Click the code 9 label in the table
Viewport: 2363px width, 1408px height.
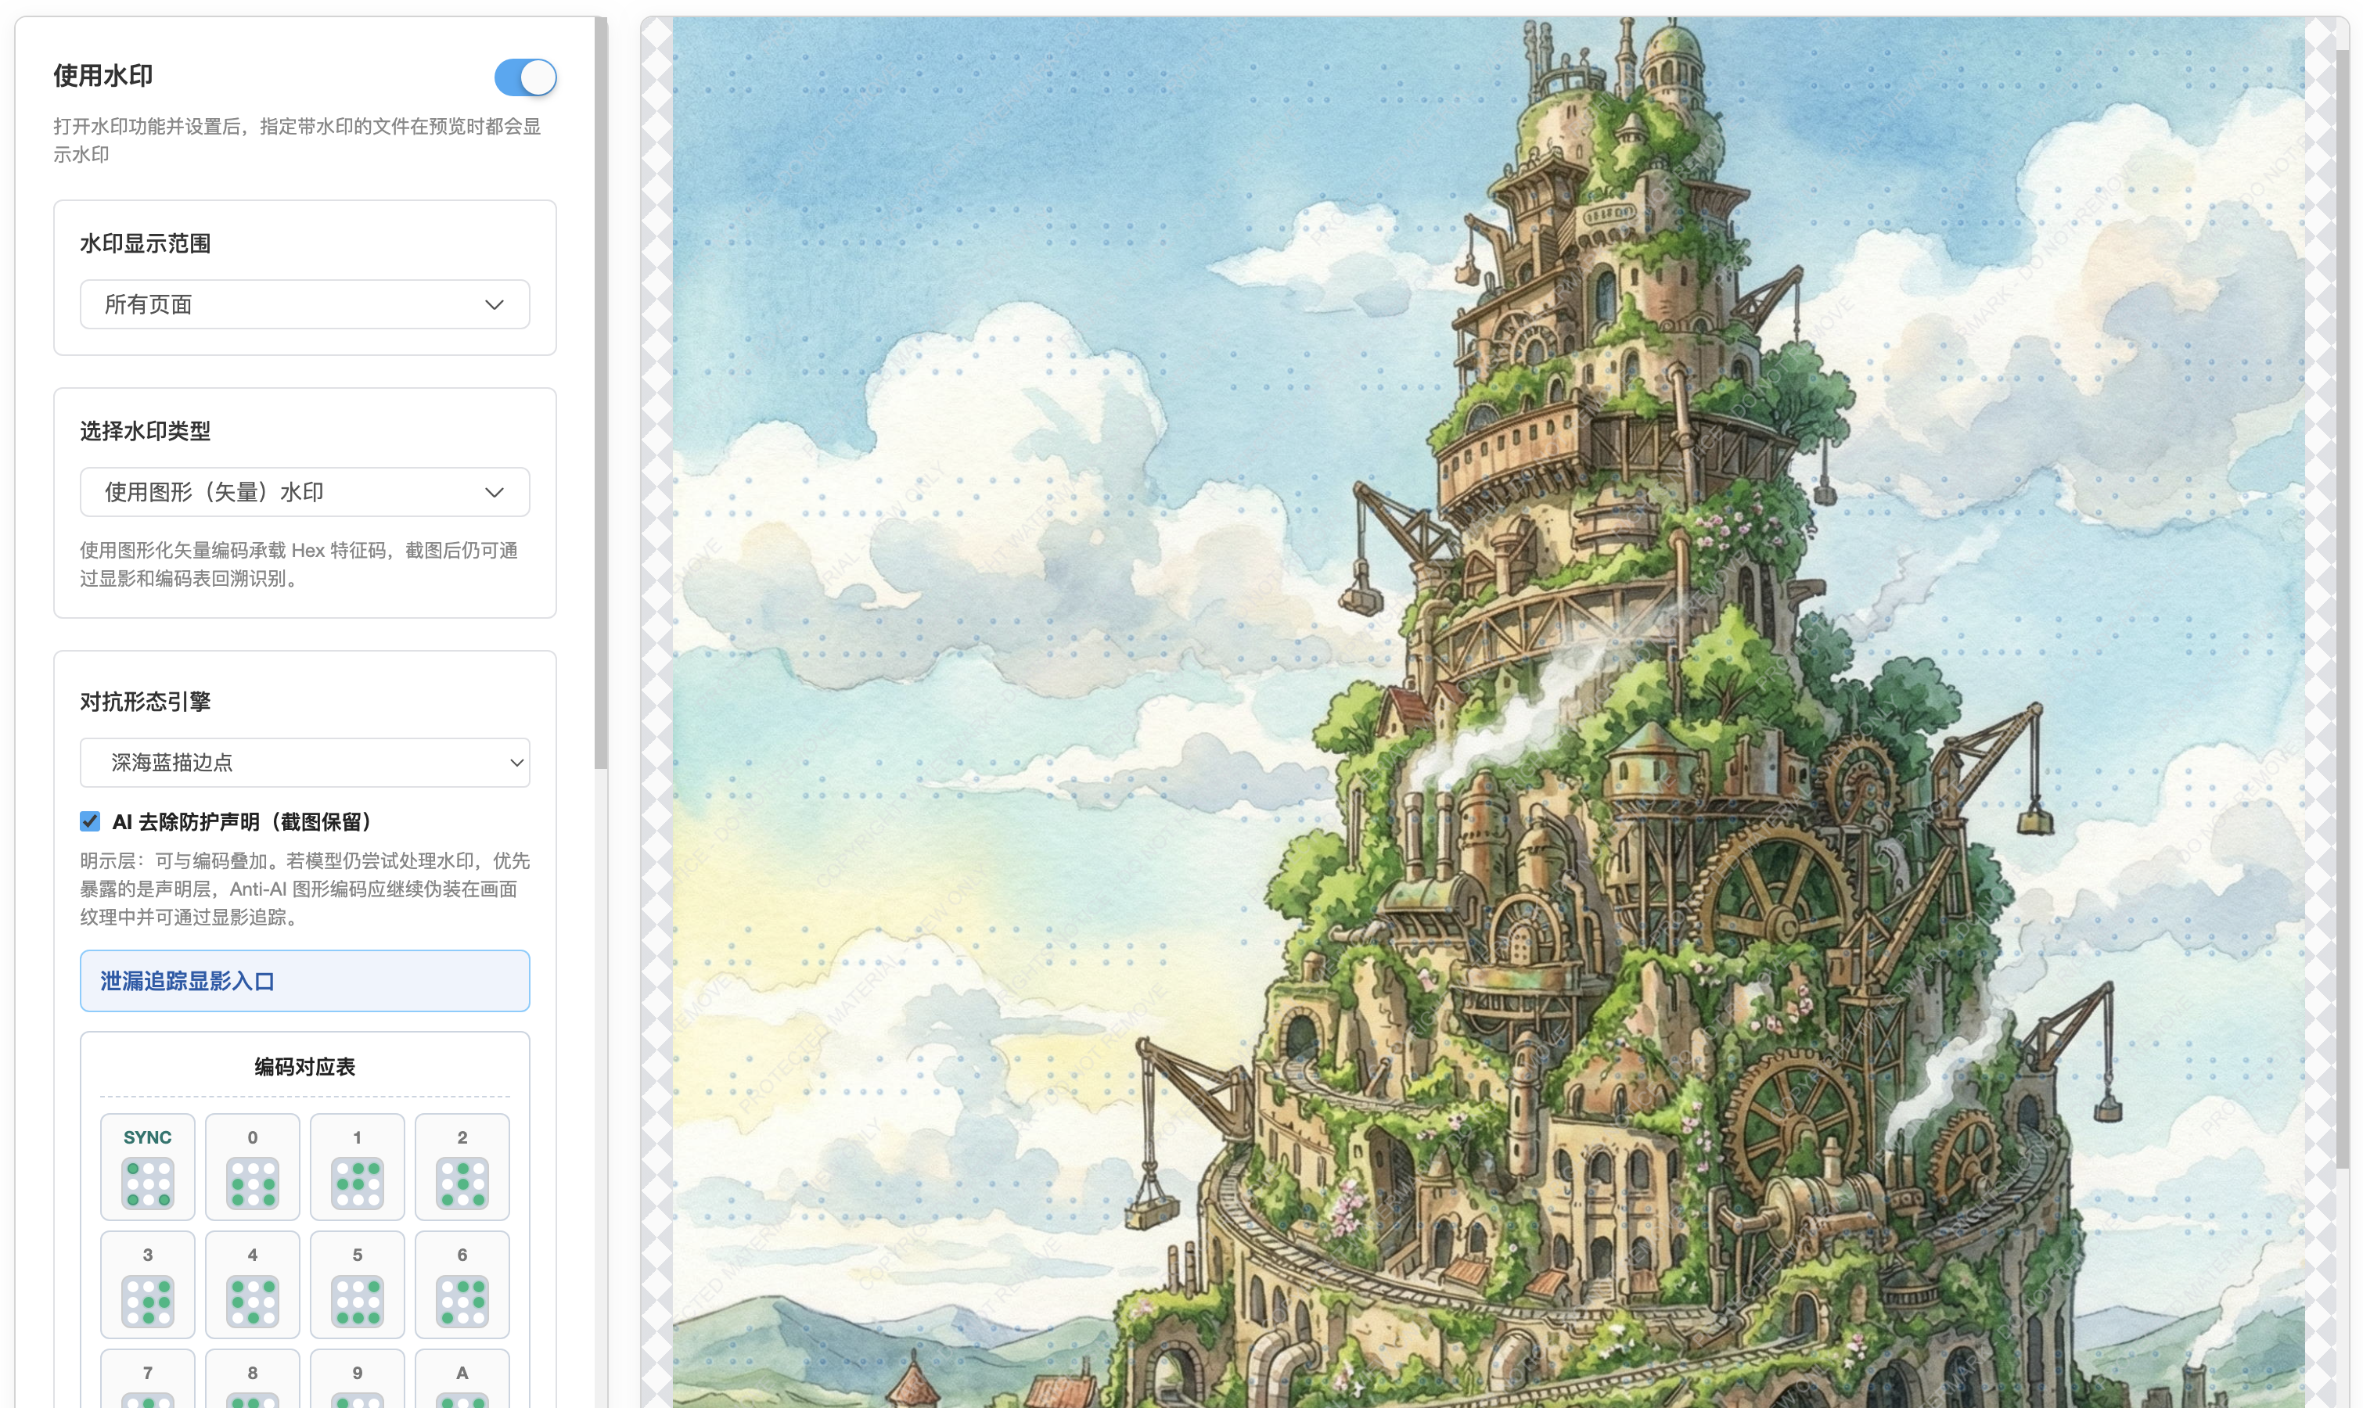coord(358,1372)
